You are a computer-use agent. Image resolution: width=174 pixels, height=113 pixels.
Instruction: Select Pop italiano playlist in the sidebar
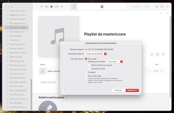click(16, 32)
